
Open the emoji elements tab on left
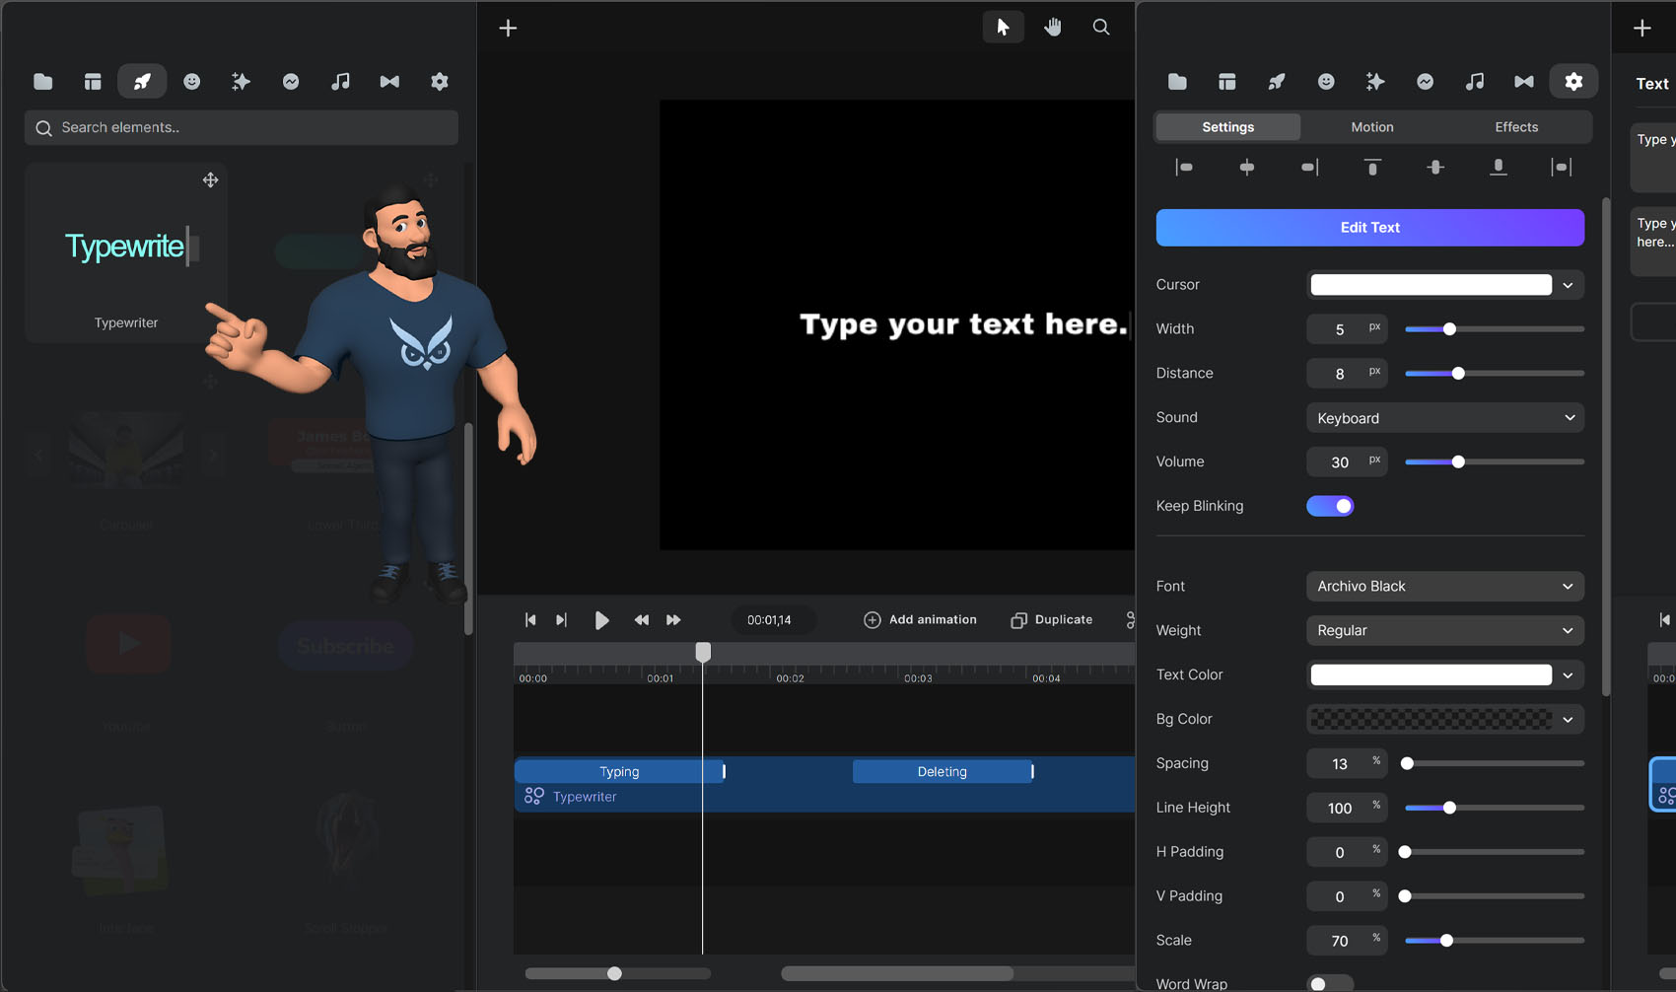(191, 82)
